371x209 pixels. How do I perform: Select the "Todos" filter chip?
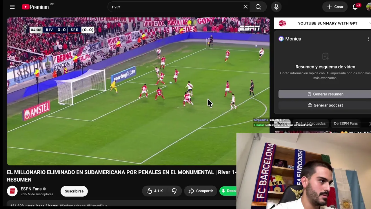pos(282,124)
